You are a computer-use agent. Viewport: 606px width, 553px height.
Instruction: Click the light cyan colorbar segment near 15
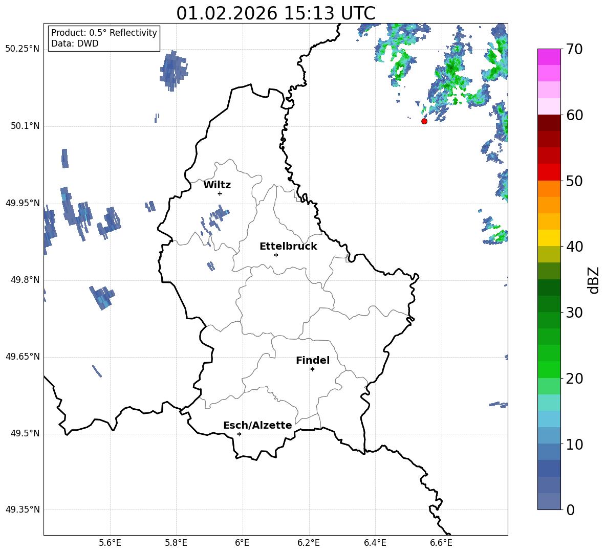point(549,403)
